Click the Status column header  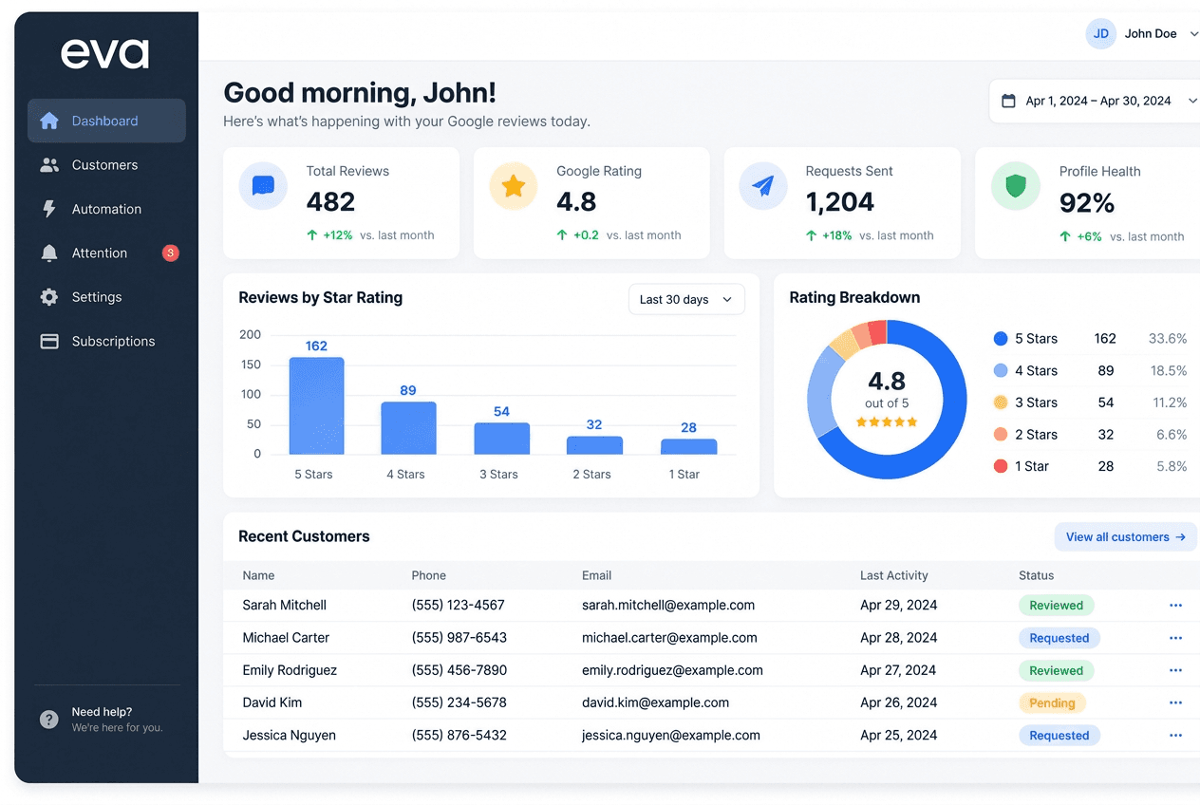[1036, 575]
